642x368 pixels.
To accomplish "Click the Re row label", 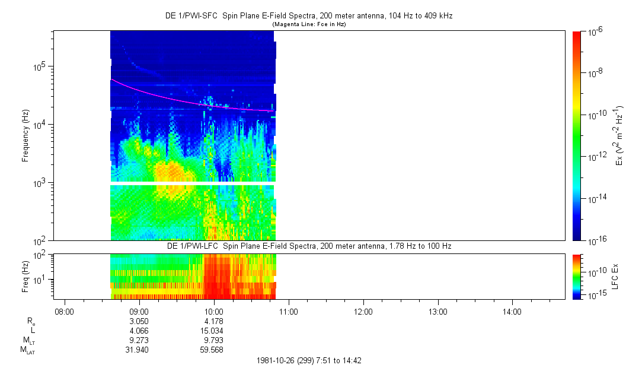I will [31, 321].
